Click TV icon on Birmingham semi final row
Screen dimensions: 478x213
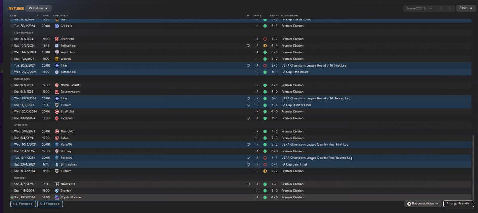point(248,164)
